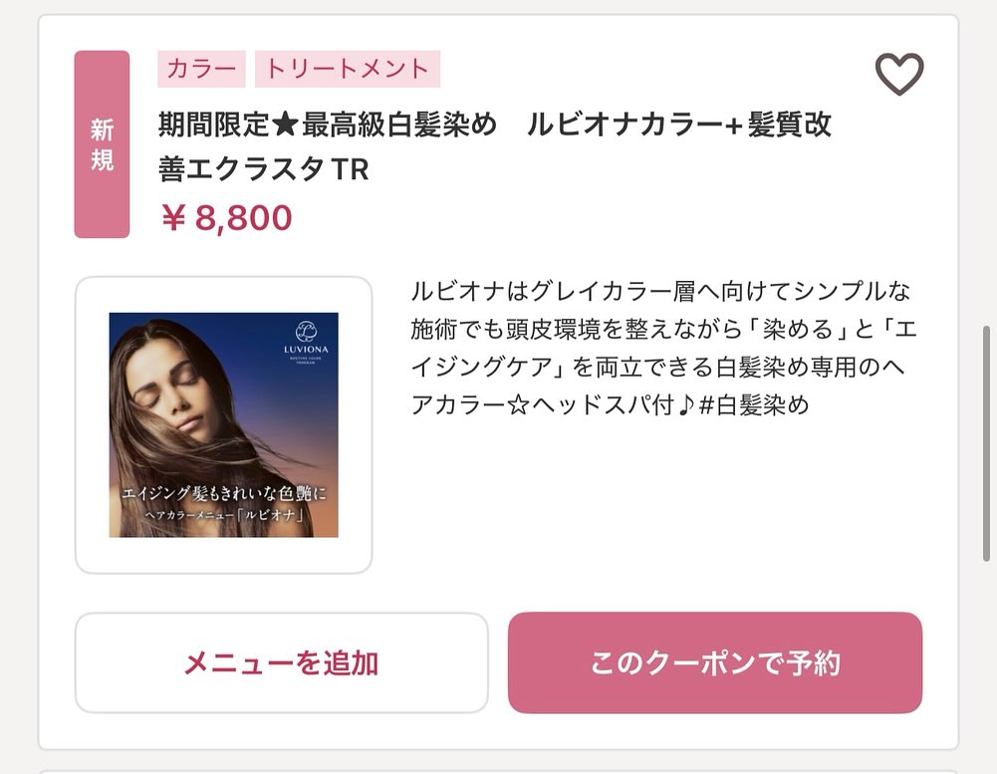Click the このクーポンで予約 button
Screen dimensions: 997x774
pos(715,662)
